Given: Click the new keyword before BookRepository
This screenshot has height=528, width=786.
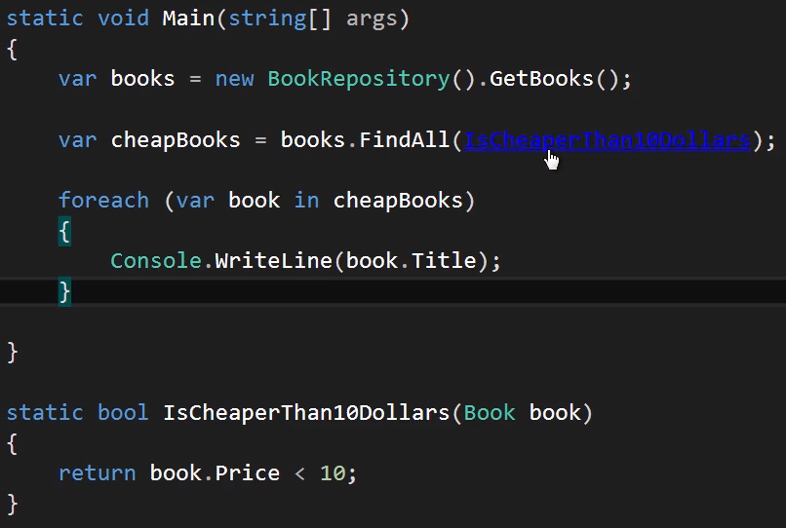Looking at the screenshot, I should click(x=234, y=79).
